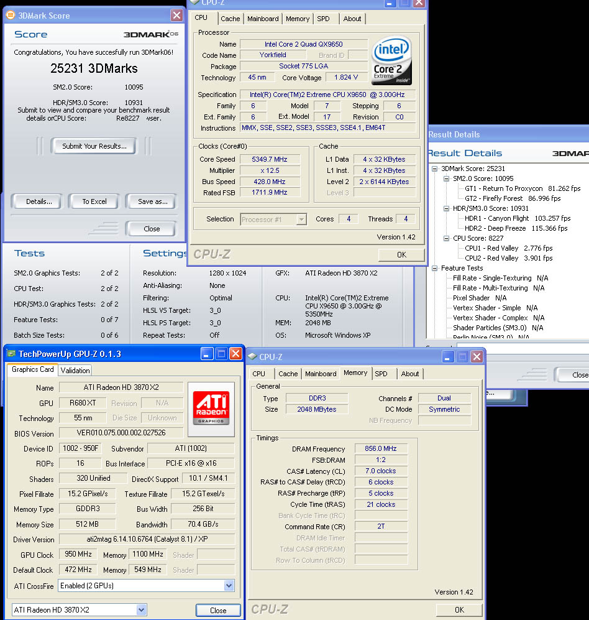This screenshot has width=589, height=620.
Task: Click the Core Speed 5349.7 MHz value
Action: (x=270, y=159)
